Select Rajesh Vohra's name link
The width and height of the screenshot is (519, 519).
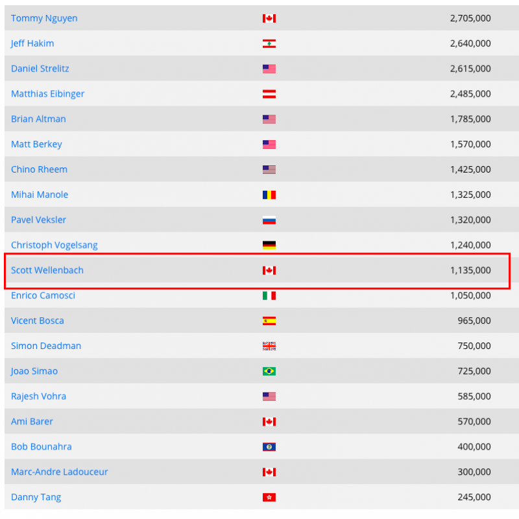(x=38, y=396)
